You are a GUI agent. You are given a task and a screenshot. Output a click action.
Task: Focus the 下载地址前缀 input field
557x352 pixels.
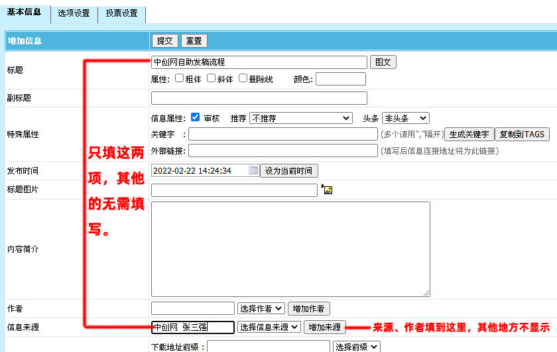tap(269, 346)
